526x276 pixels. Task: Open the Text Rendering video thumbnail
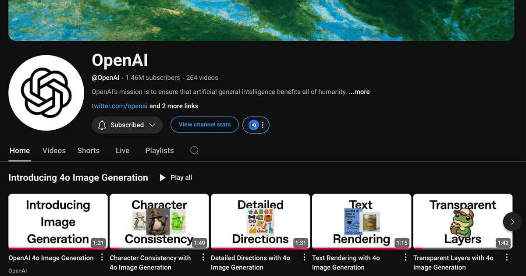pyautogui.click(x=362, y=222)
